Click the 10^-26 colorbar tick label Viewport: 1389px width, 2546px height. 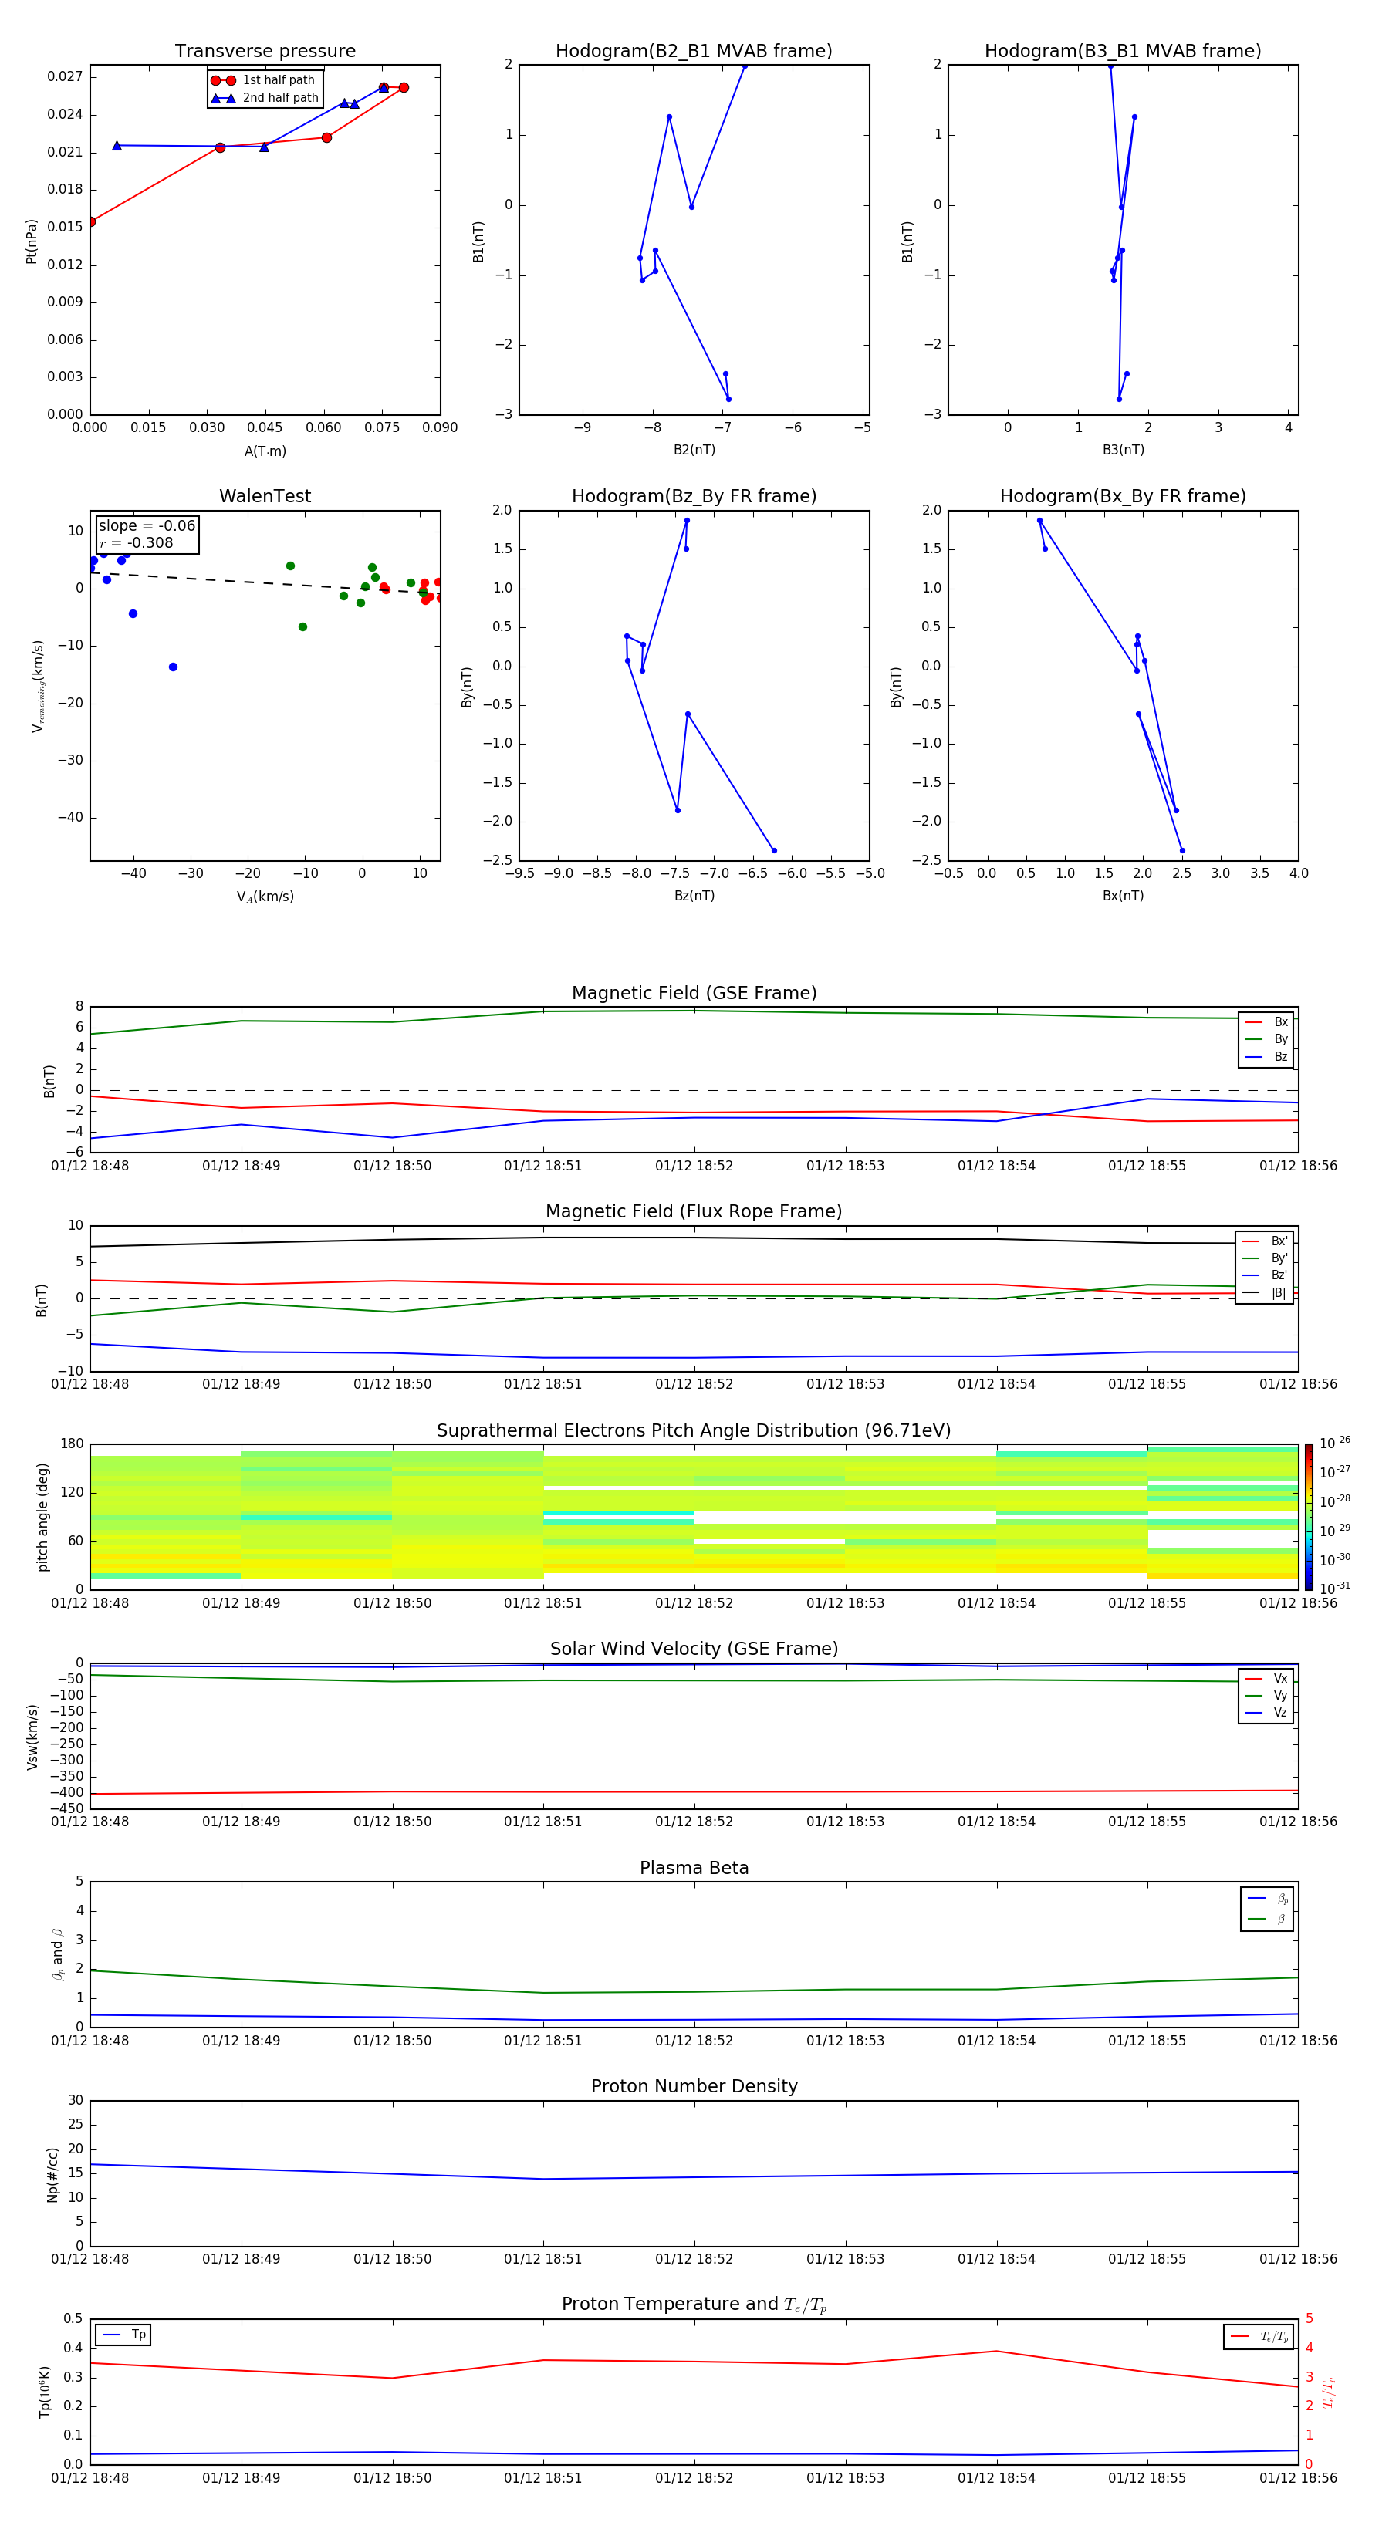(x=1335, y=1443)
